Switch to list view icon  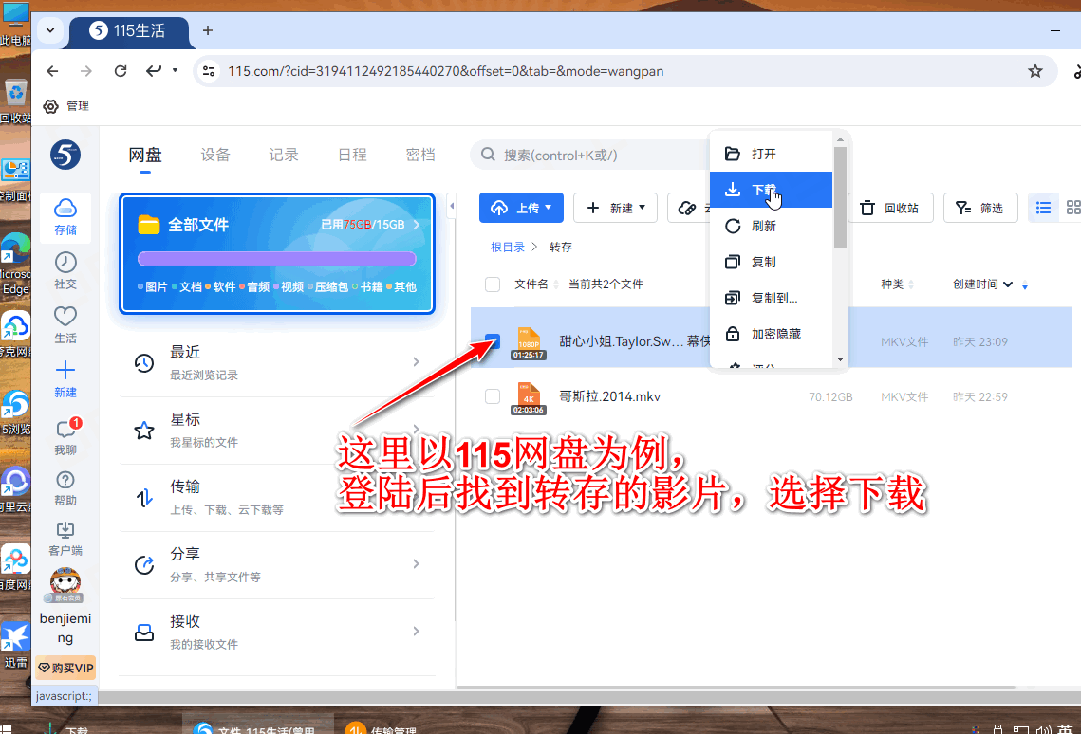(1043, 208)
